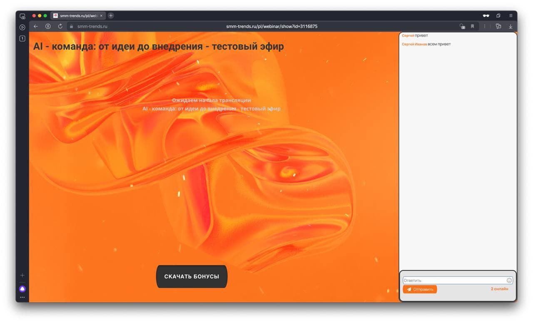Open the extensions icon beside downloads
Screen dimensions: 533x323
[498, 26]
